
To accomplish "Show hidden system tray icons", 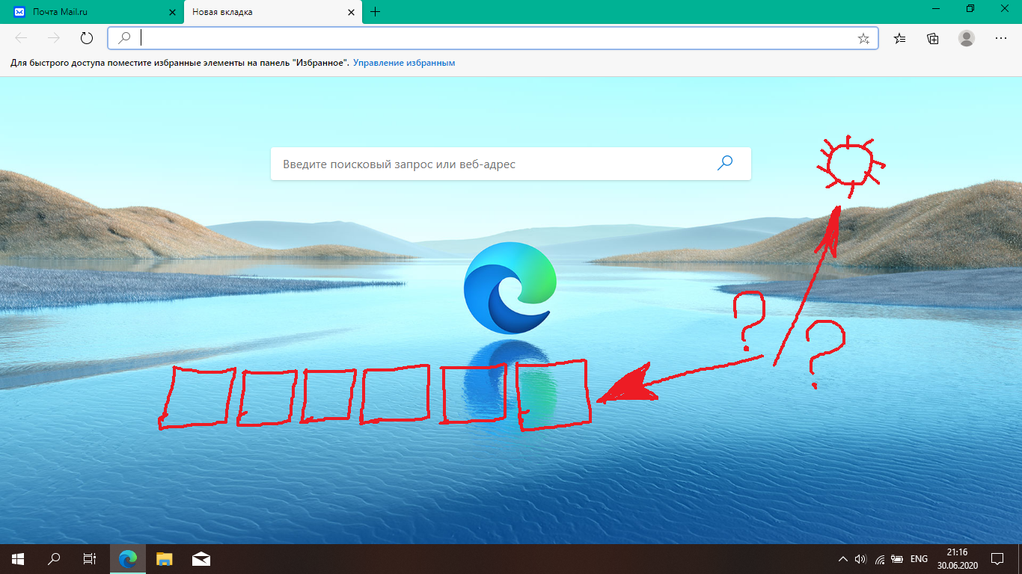I will 843,558.
